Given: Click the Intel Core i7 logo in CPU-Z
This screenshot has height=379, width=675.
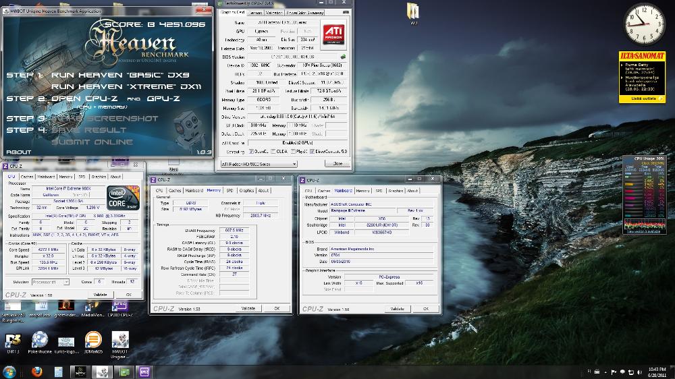Looking at the screenshot, I should click(124, 198).
